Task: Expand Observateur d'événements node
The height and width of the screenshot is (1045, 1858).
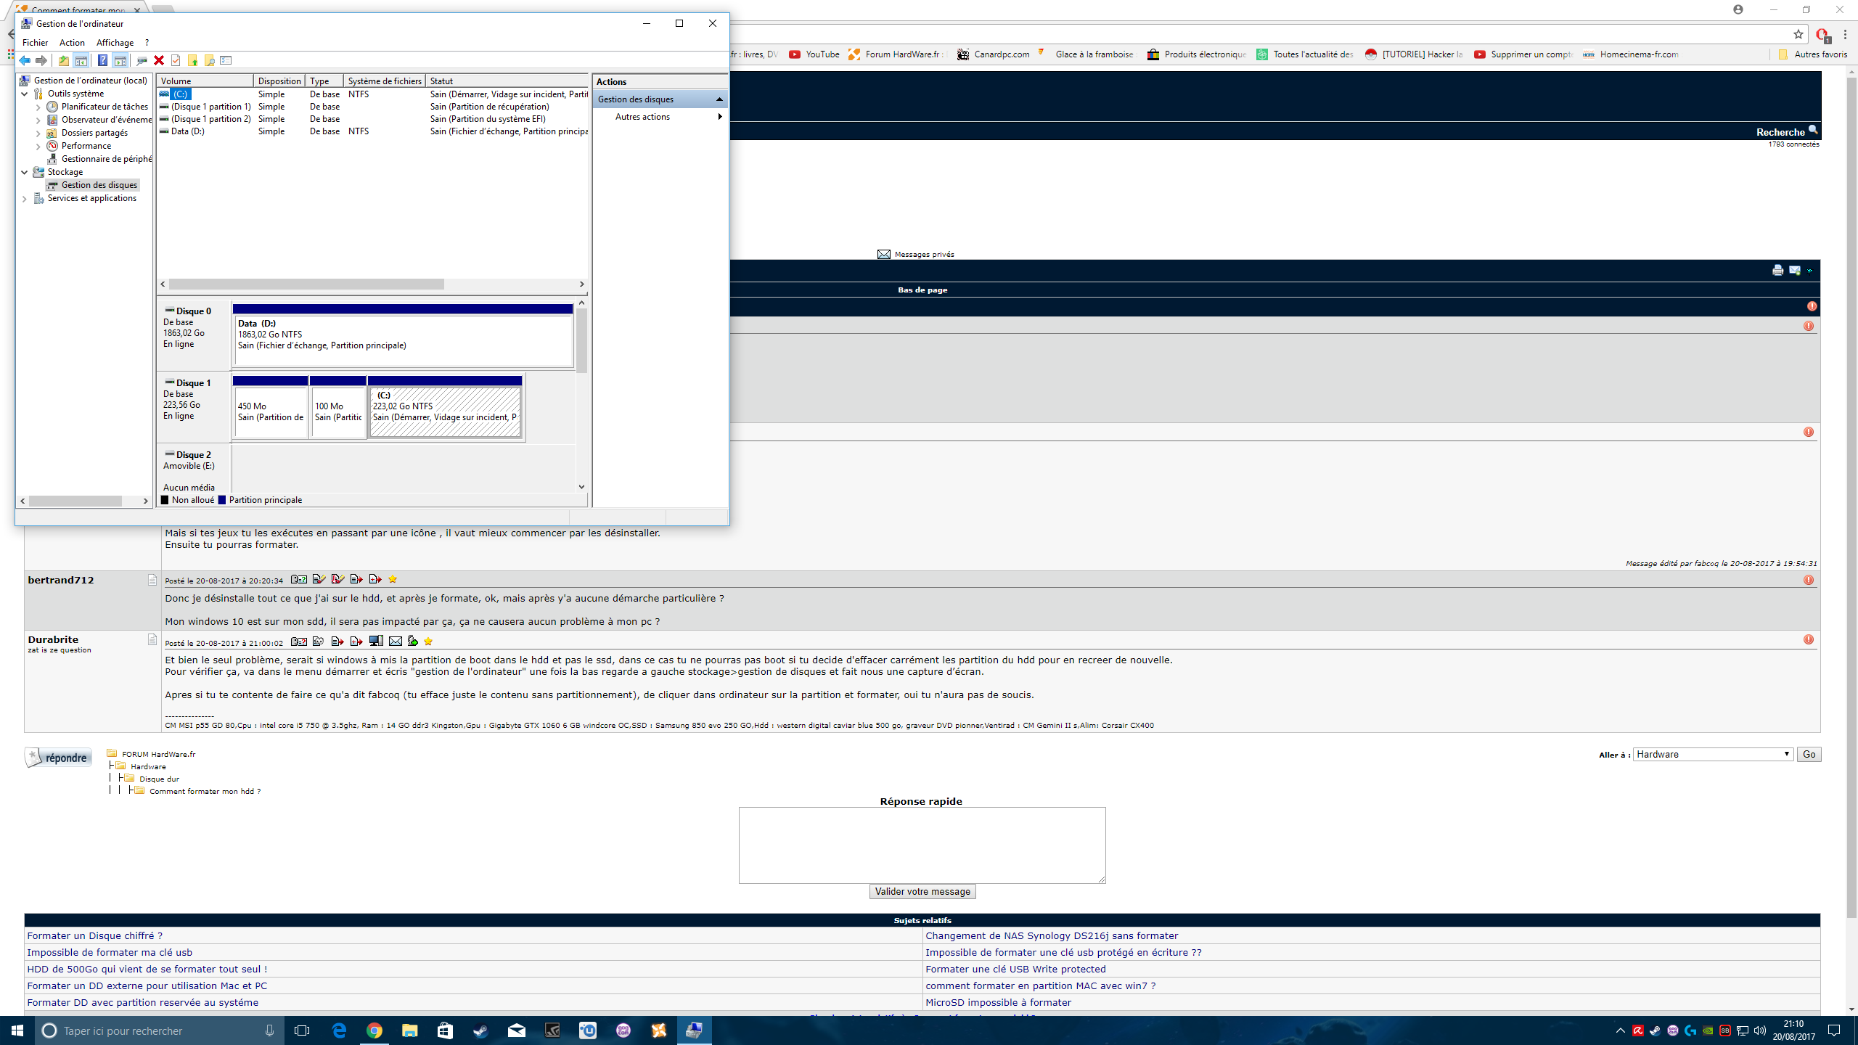Action: coord(38,120)
